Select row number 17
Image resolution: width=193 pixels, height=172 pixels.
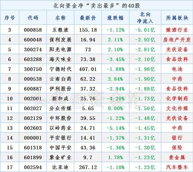pyautogui.click(x=10, y=167)
